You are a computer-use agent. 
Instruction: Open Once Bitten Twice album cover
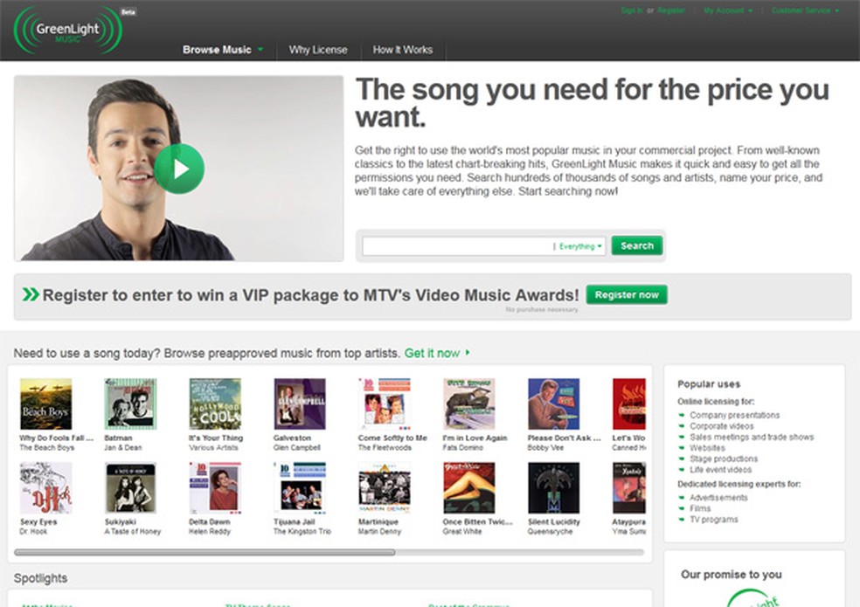pyautogui.click(x=469, y=487)
